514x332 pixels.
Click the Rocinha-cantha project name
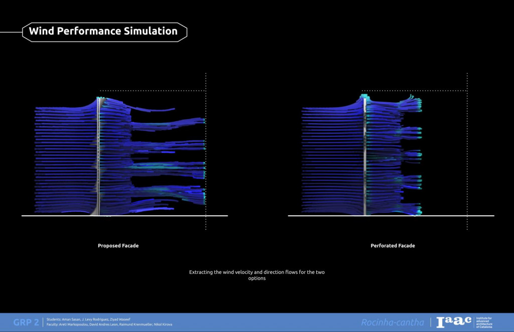pyautogui.click(x=393, y=322)
